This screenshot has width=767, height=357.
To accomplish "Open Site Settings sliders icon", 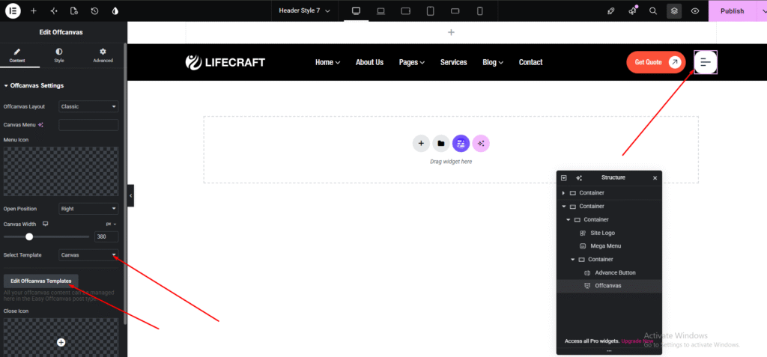I will 54,10.
